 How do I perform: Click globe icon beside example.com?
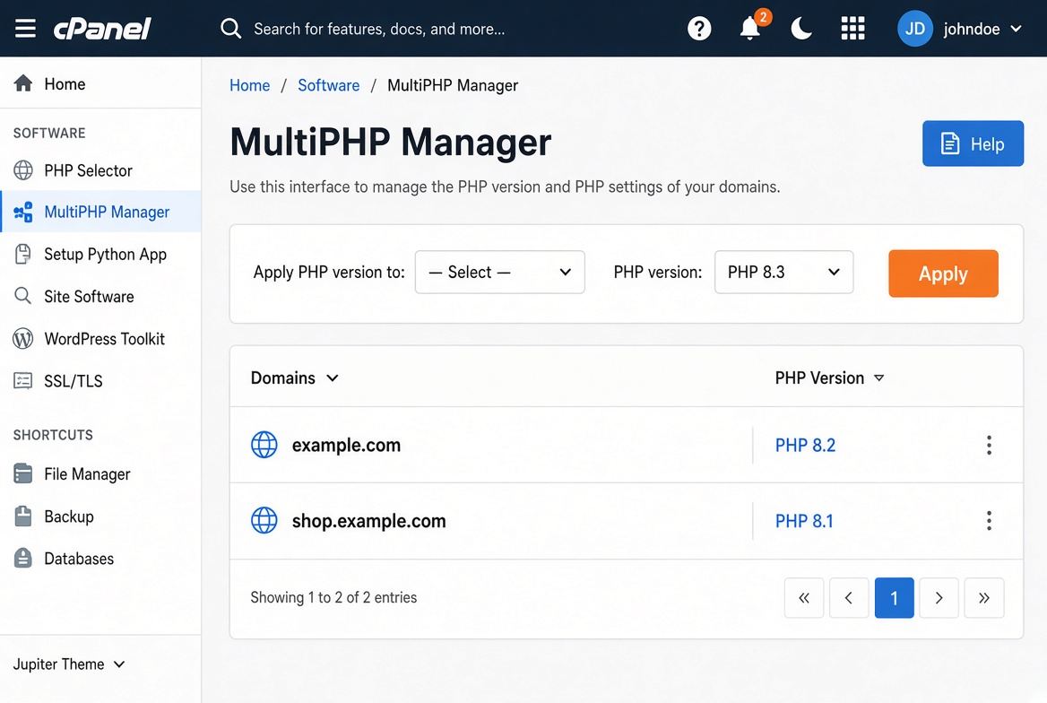click(x=264, y=445)
